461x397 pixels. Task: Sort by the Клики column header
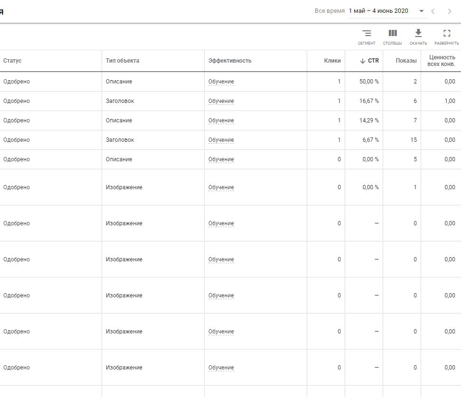tap(332, 61)
